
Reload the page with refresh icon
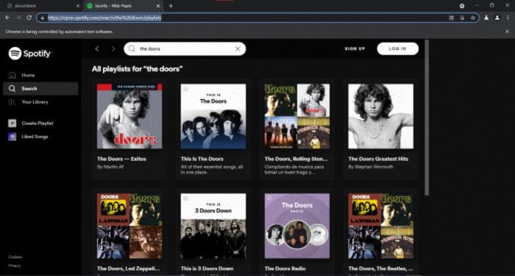[x=29, y=18]
